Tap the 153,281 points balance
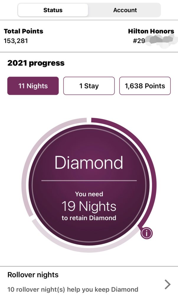 (16, 41)
